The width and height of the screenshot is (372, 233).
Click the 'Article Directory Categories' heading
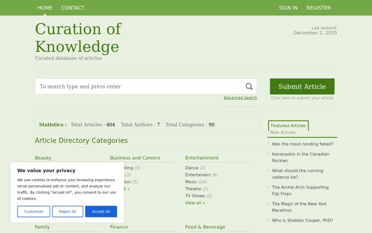[81, 140]
